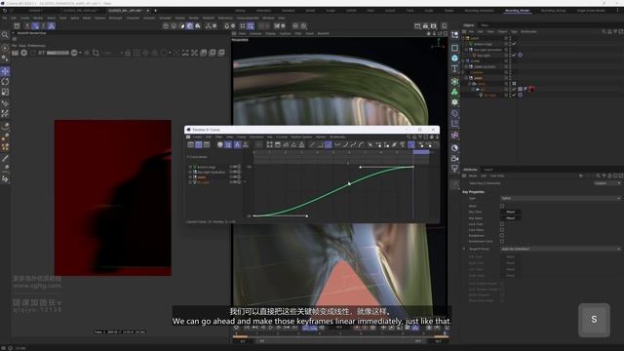Click the Key Value input field

click(x=510, y=218)
